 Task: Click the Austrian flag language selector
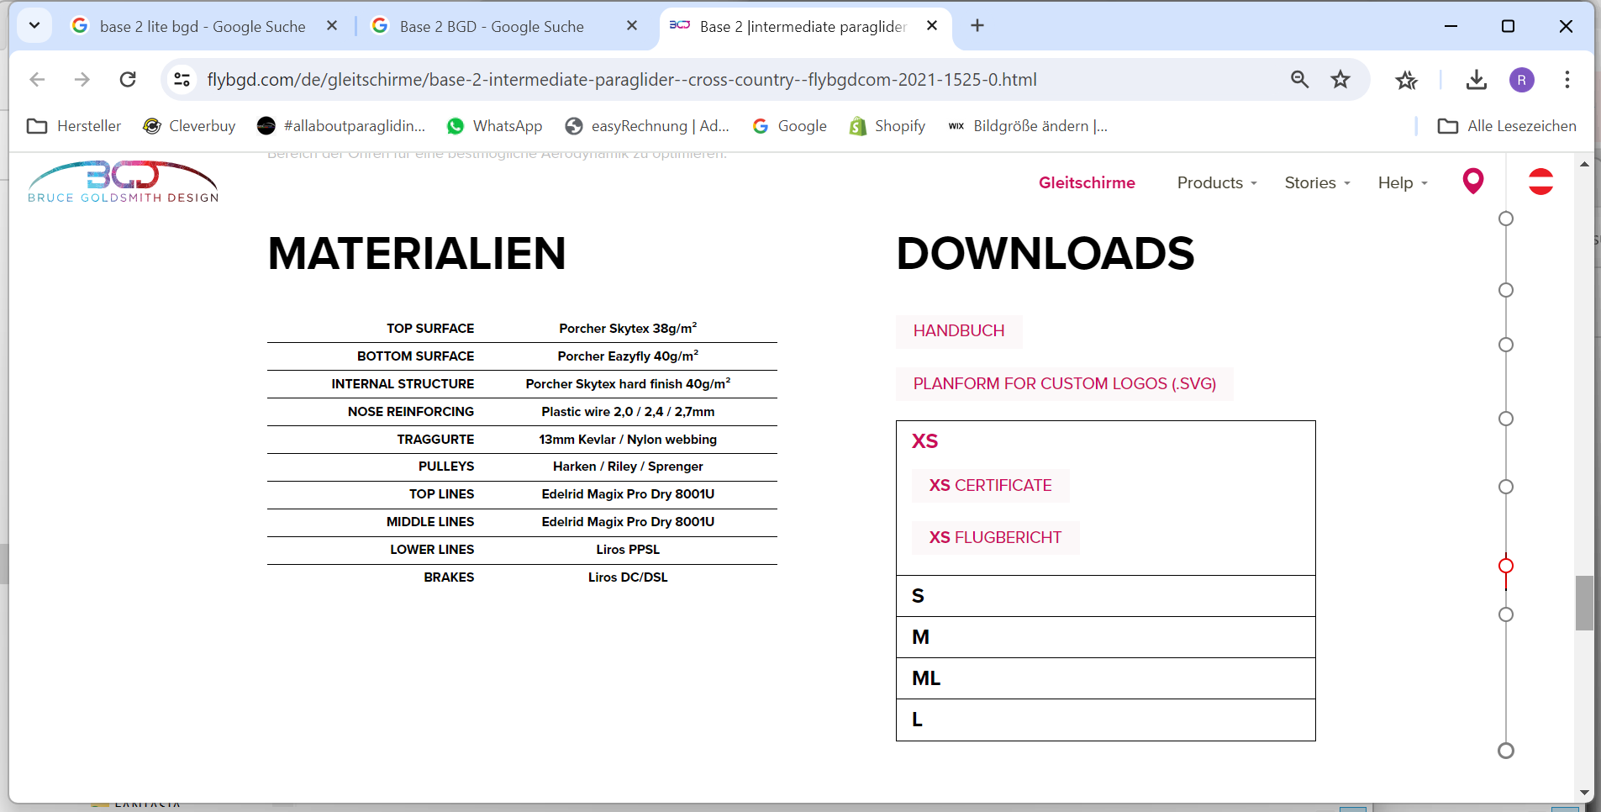point(1540,182)
